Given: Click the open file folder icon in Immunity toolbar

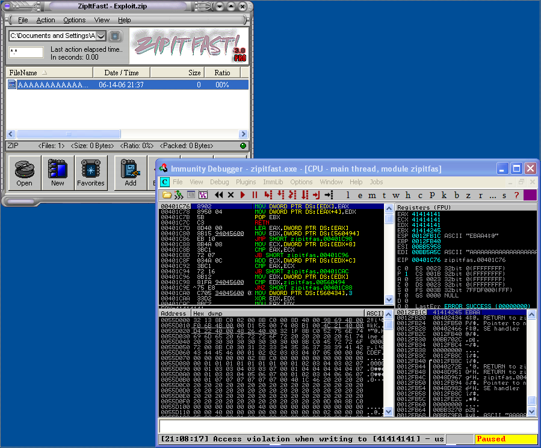Looking at the screenshot, I should click(x=167, y=195).
